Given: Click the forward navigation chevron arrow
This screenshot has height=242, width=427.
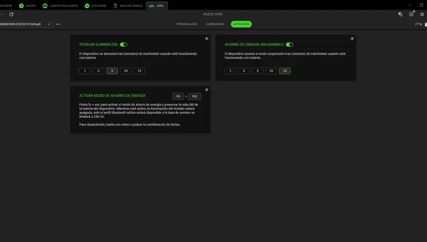Looking at the screenshot, I should 2,14.
